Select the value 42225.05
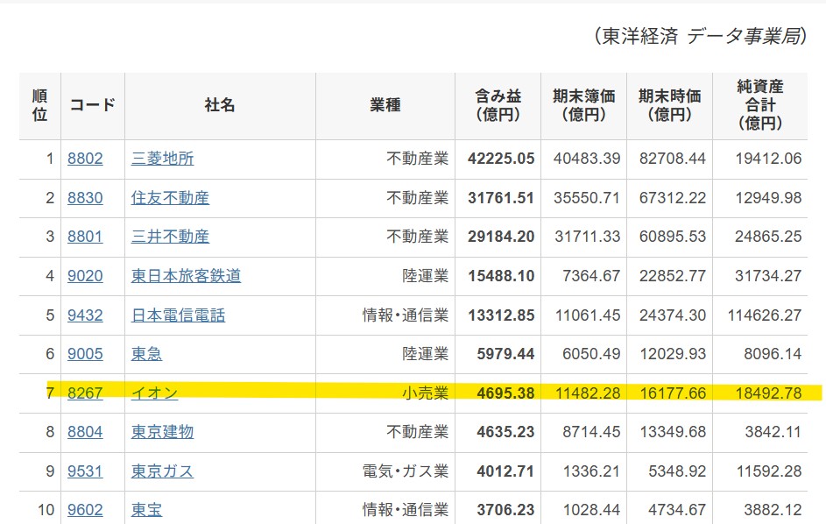This screenshot has width=826, height=524. click(501, 159)
